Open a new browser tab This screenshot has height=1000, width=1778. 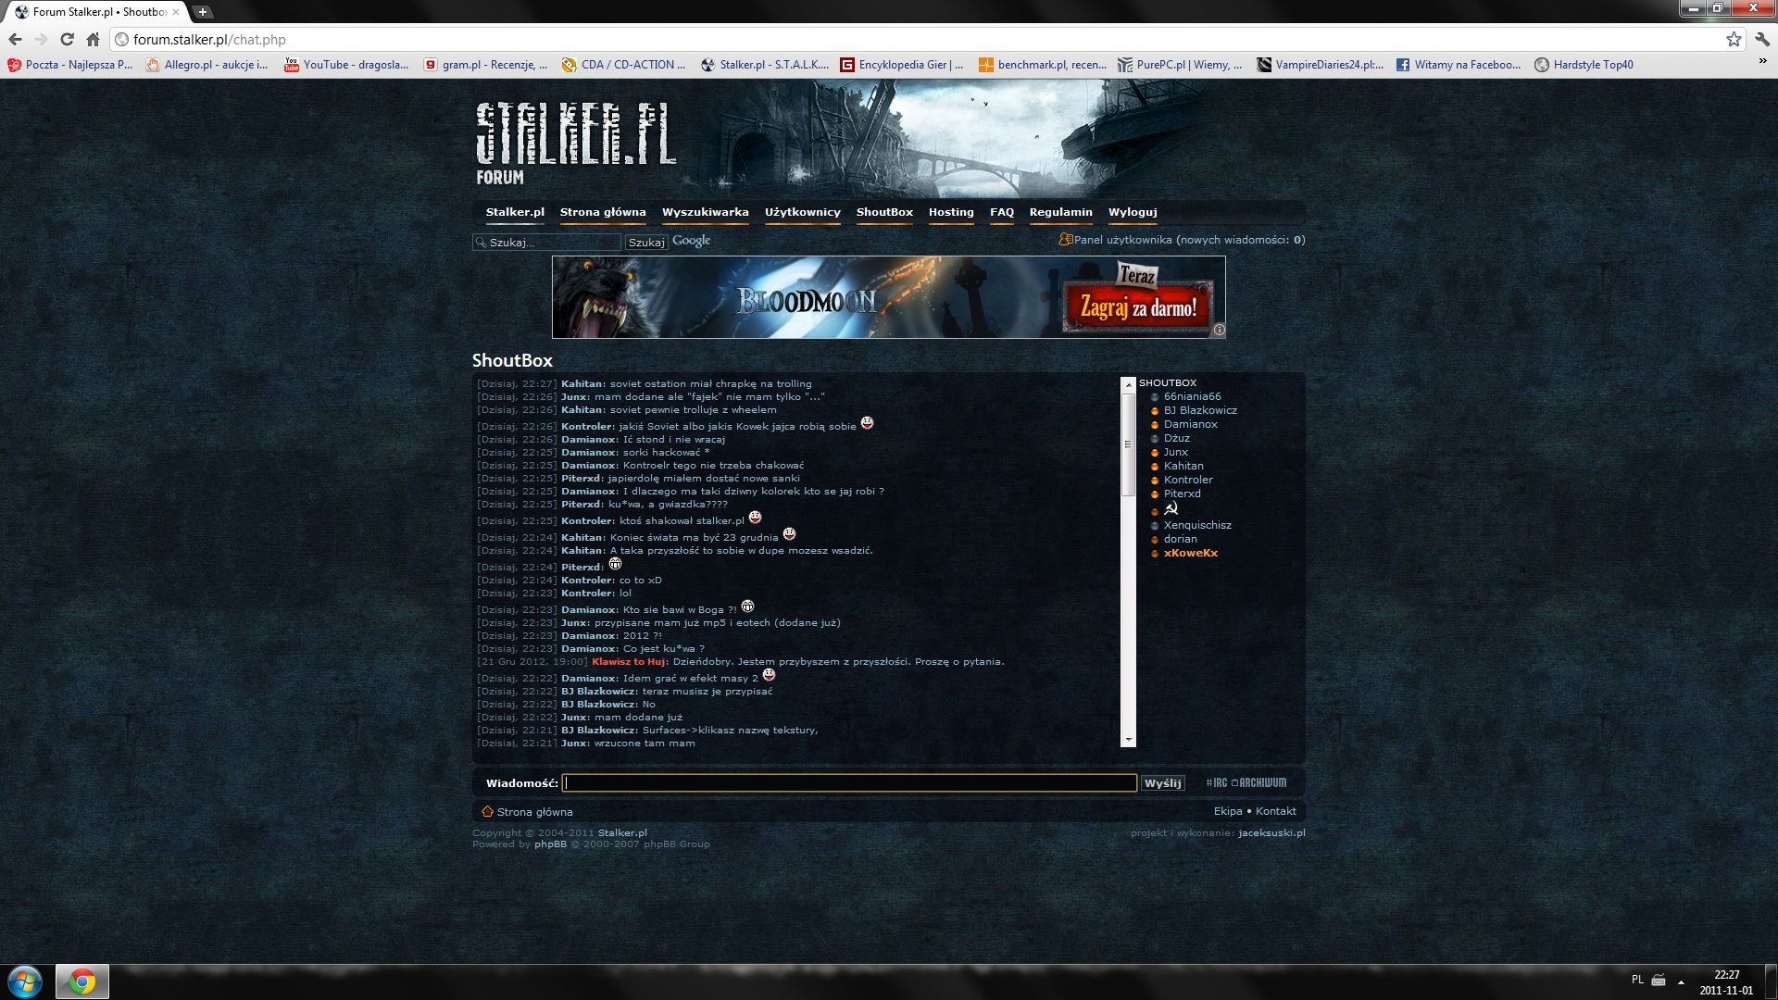coord(203,12)
